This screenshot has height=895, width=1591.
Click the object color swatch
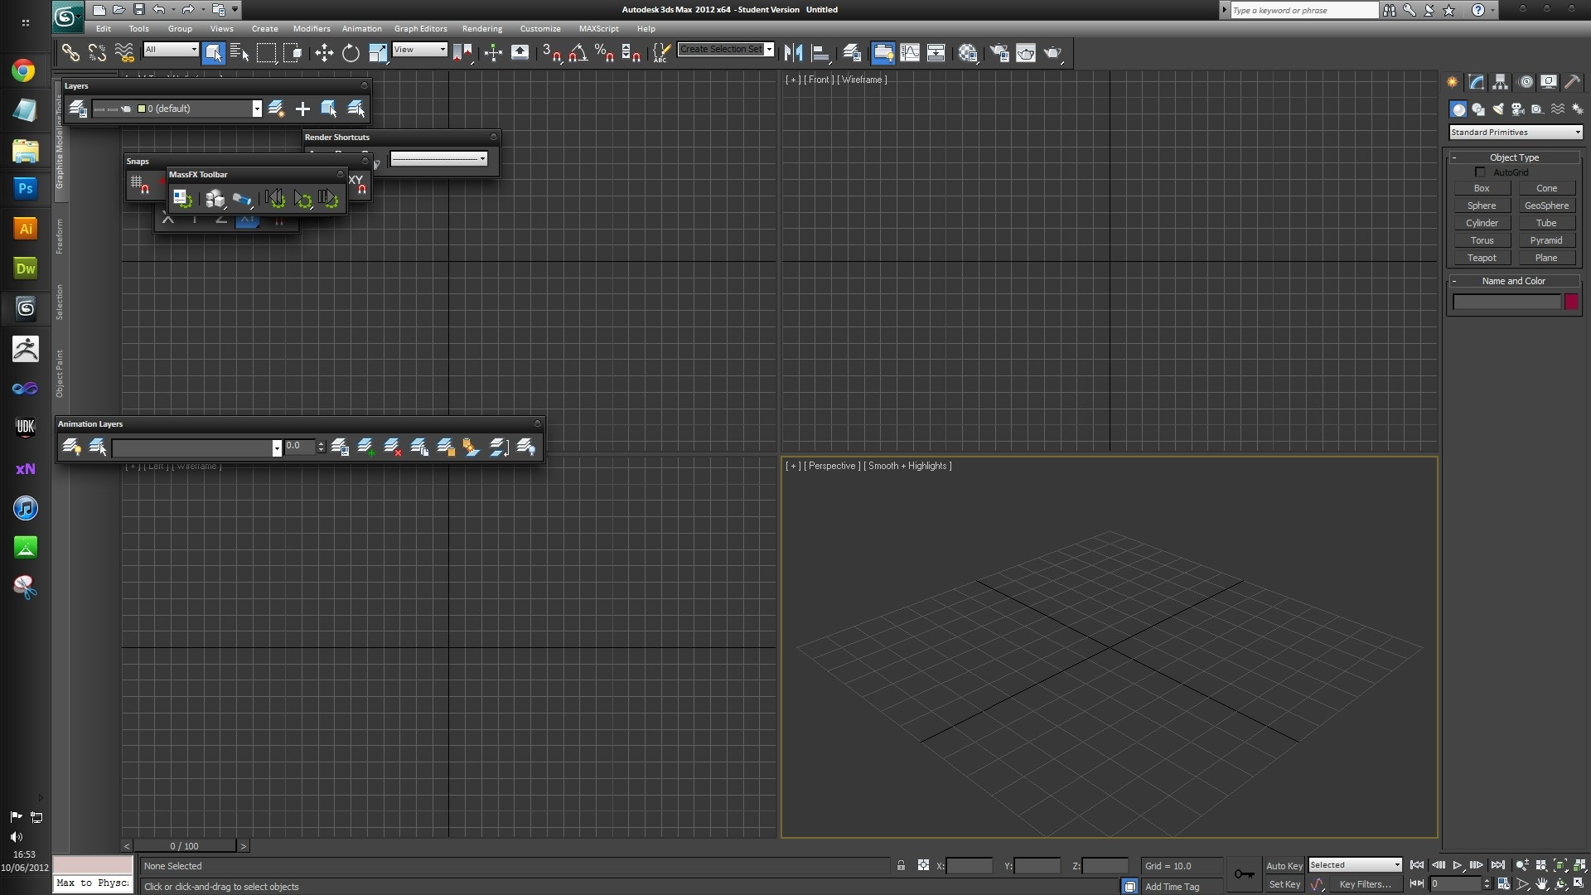[1571, 302]
